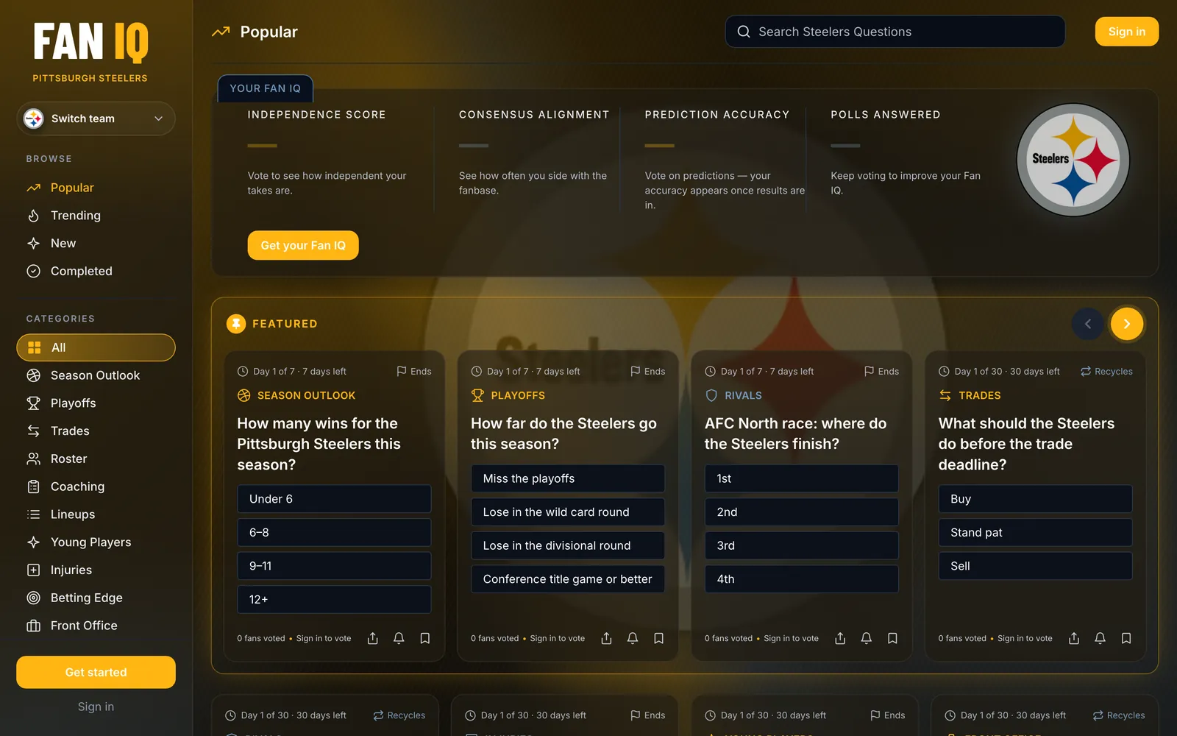Bookmark the AFC North race poll

click(892, 638)
